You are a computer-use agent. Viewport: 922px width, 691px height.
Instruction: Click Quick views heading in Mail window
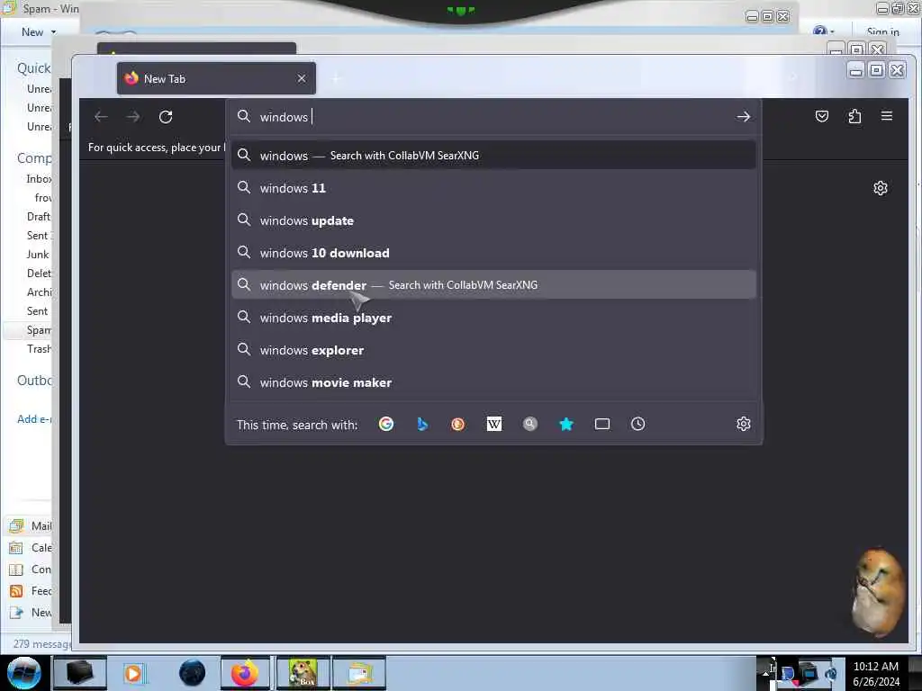click(x=33, y=68)
